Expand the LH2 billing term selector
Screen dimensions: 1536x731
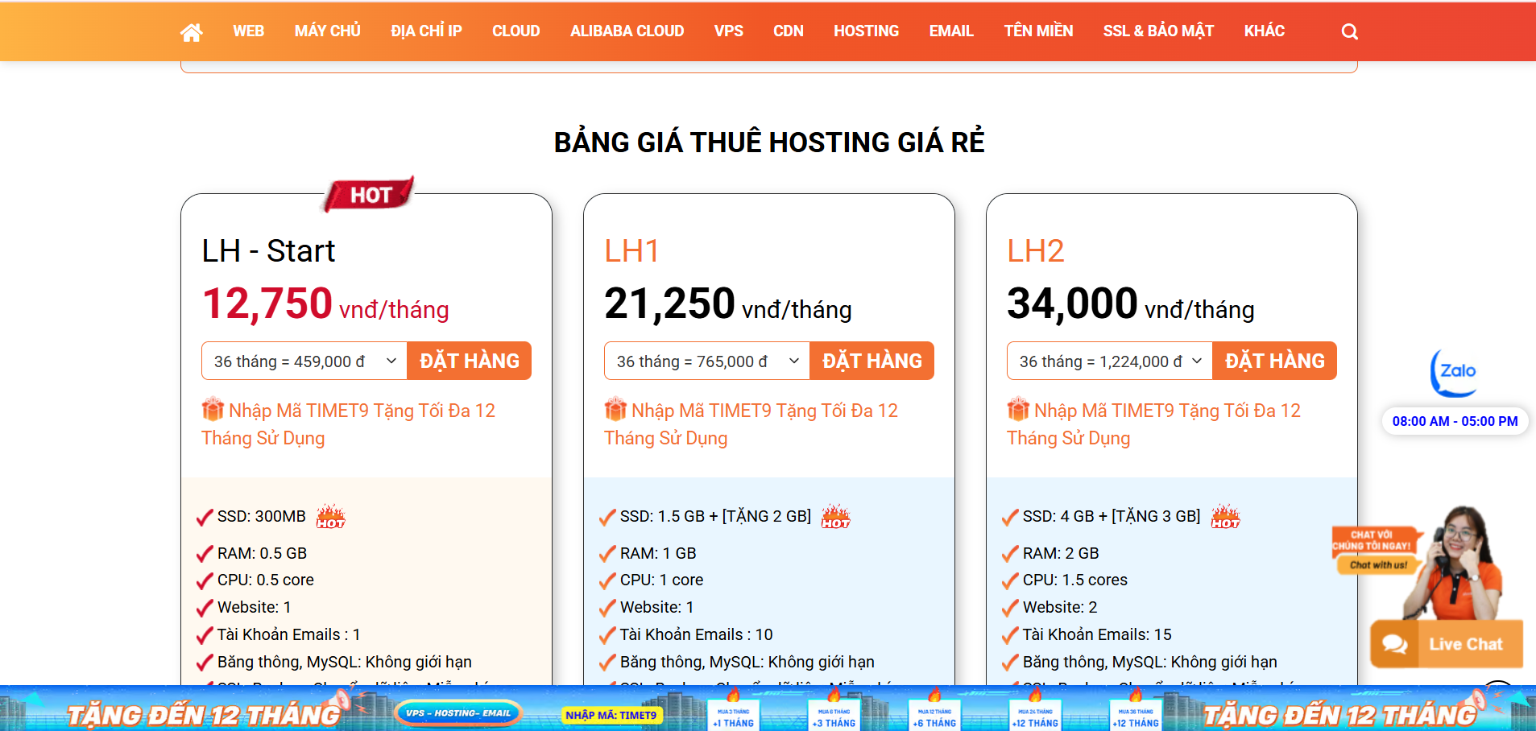tap(1110, 361)
